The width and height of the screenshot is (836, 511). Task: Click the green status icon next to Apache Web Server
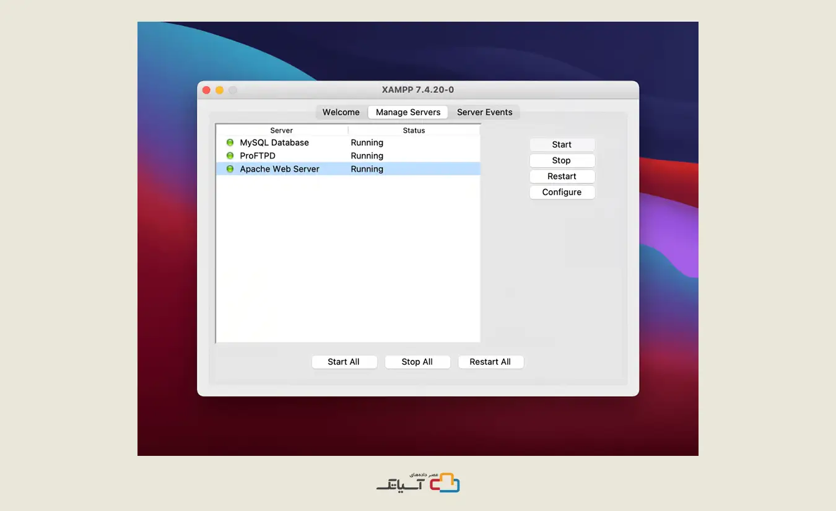tap(230, 168)
